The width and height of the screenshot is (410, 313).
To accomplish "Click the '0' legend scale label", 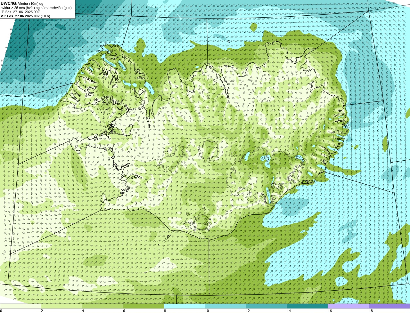I will click(x=1, y=311).
